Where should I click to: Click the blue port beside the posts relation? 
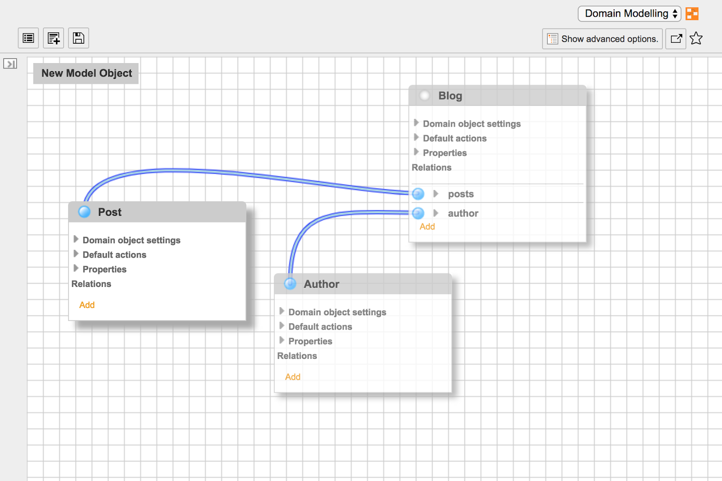pos(417,194)
